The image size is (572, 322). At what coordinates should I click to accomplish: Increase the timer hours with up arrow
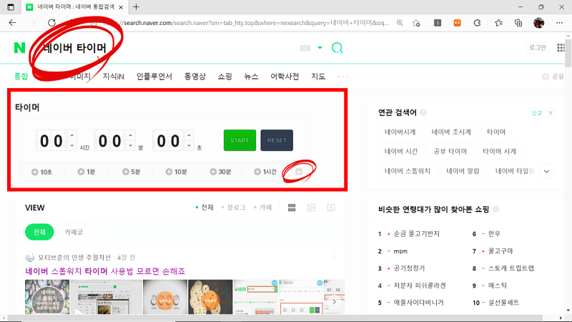coord(72,135)
